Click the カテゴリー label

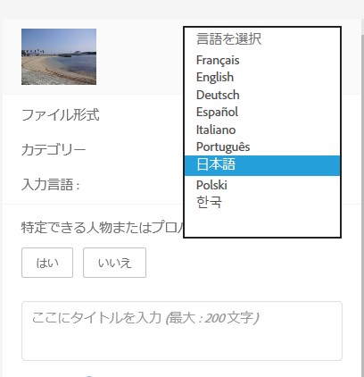click(x=54, y=150)
